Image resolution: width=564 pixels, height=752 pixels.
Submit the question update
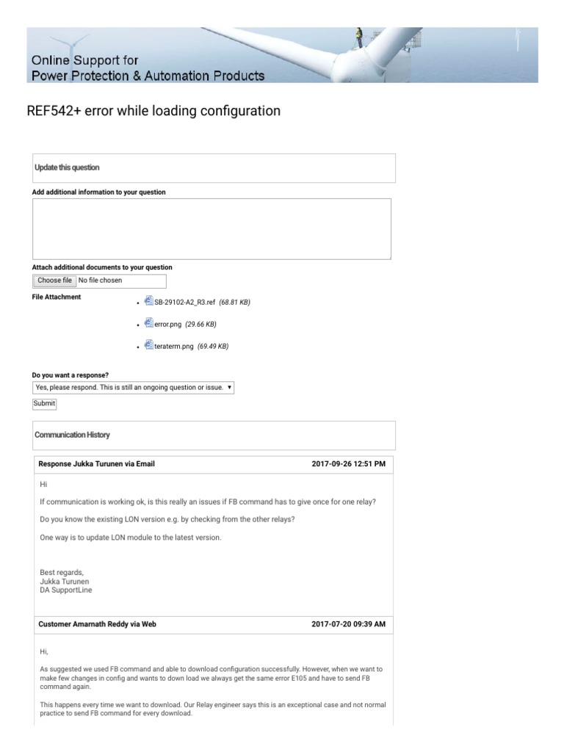44,403
